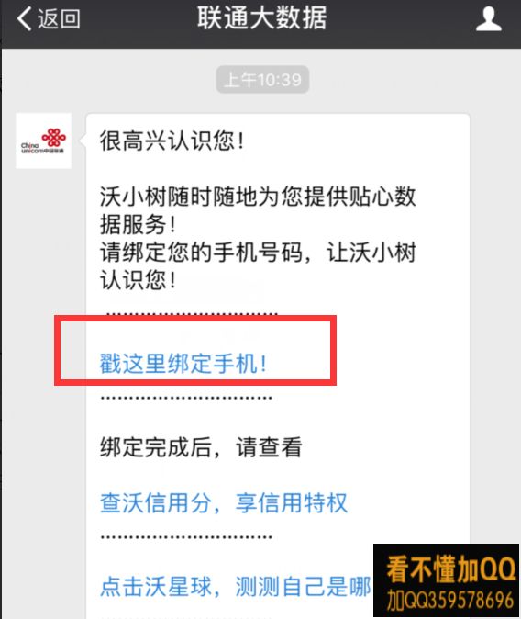Tap the 联通大数据 chat title
Image resolution: width=521 pixels, height=619 pixels.
pyautogui.click(x=262, y=18)
